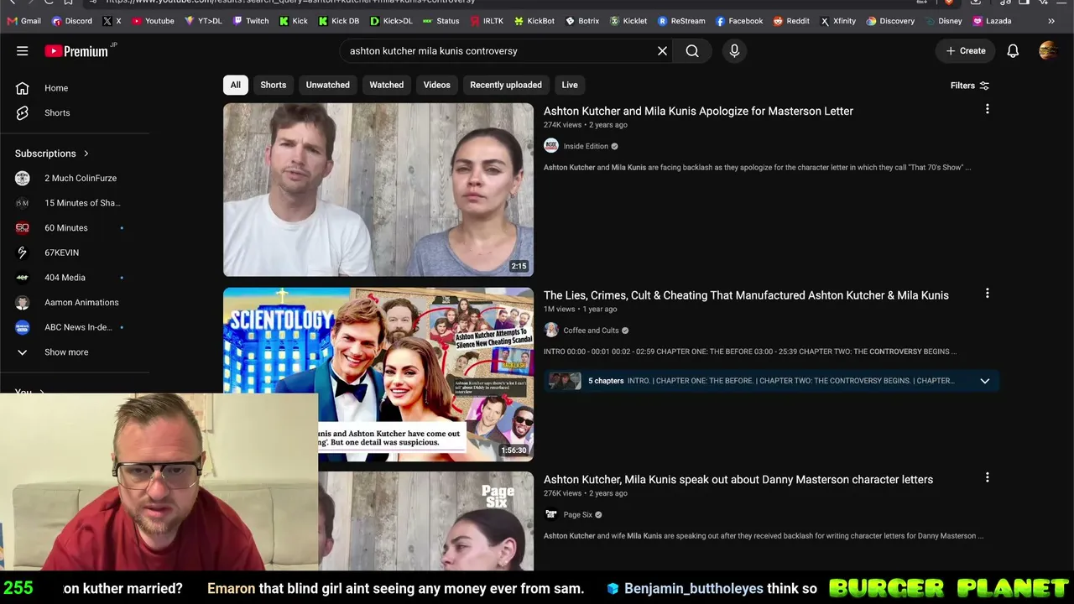This screenshot has width=1074, height=604.
Task: Open the Gmail bookmark
Action: (23, 21)
